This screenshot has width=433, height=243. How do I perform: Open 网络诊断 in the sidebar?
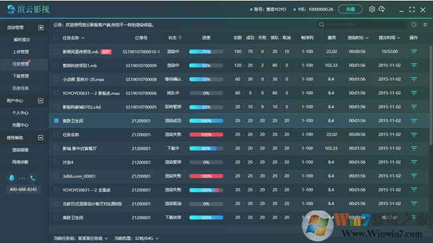[20, 162]
